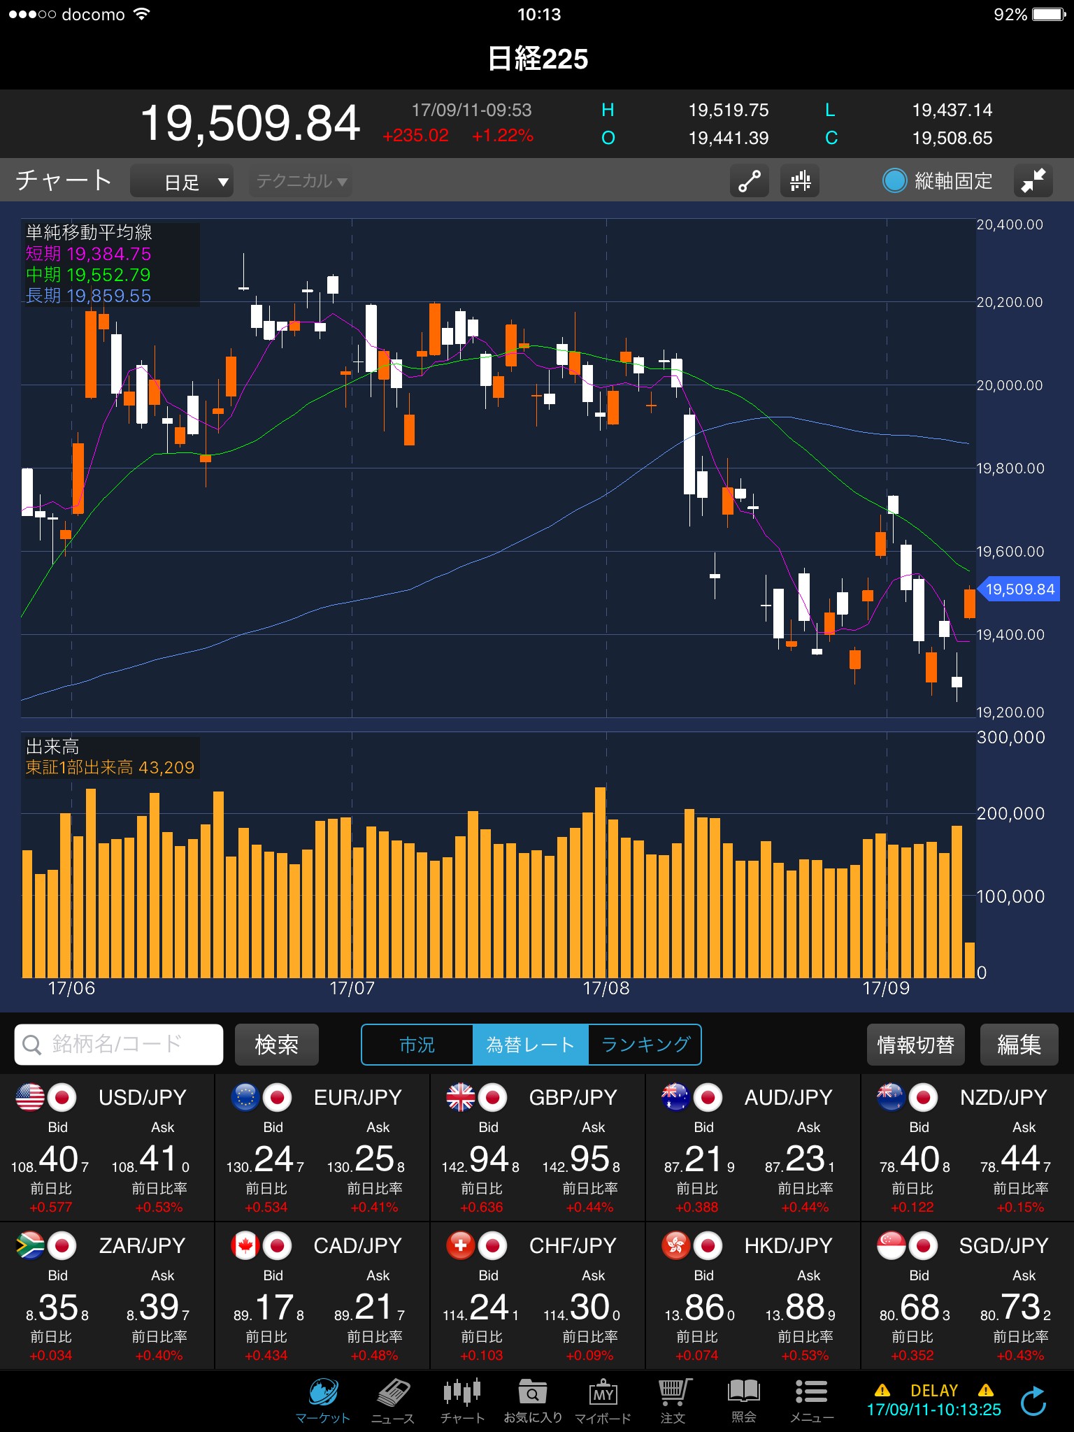The width and height of the screenshot is (1074, 1432).
Task: Toggle the 縦軸固定 radio option
Action: tap(894, 181)
